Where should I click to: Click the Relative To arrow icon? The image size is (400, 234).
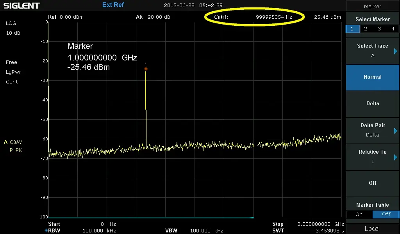point(396,157)
